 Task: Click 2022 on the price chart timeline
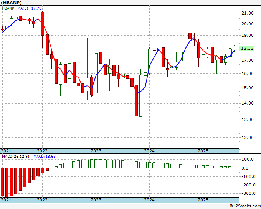click(x=42, y=151)
